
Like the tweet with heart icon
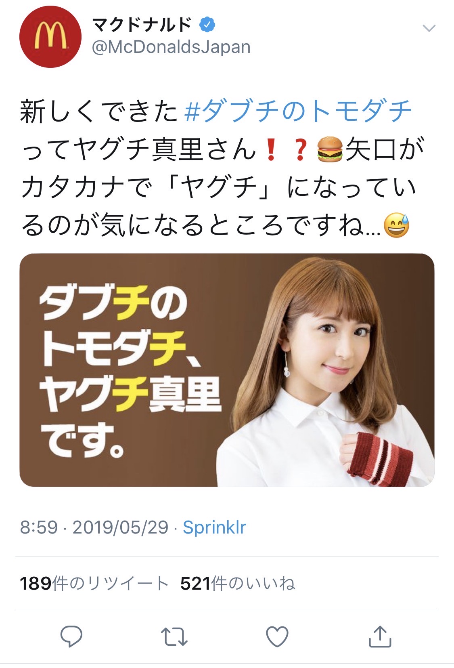click(277, 636)
